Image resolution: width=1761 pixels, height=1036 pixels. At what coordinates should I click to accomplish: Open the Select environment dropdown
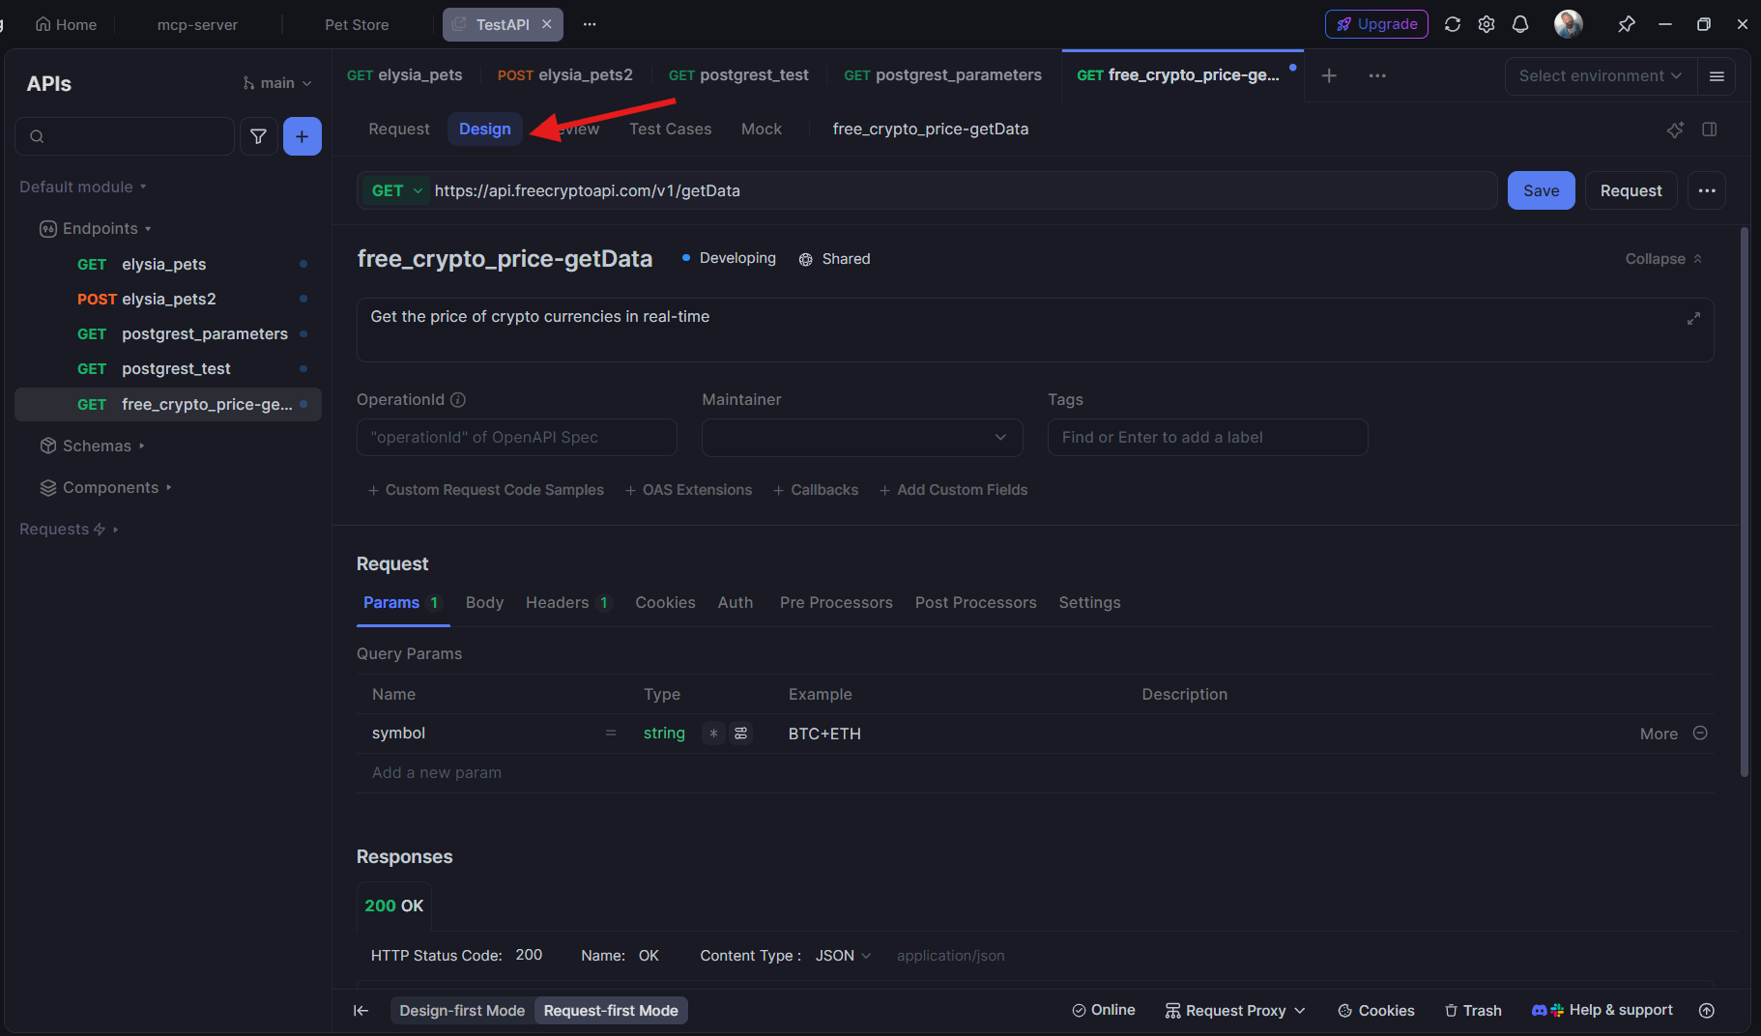click(x=1599, y=75)
